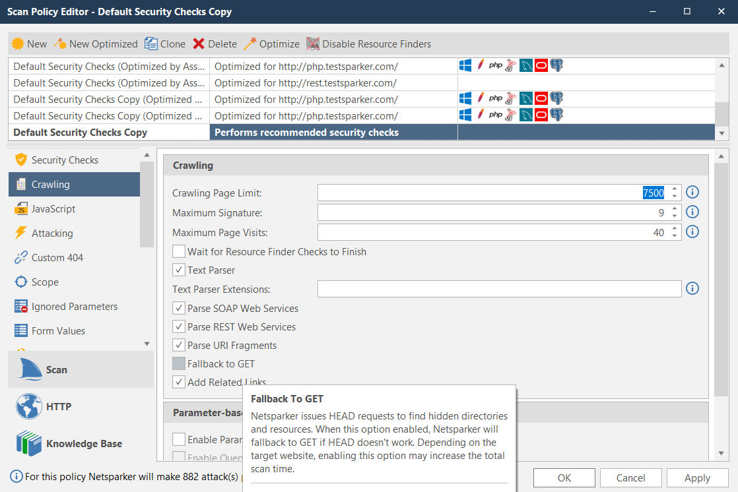Disable the Add Related Links option
The image size is (738, 492).
click(x=178, y=382)
